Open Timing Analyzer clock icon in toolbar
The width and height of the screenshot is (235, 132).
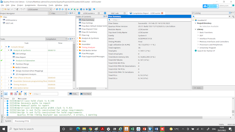click(x=81, y=9)
